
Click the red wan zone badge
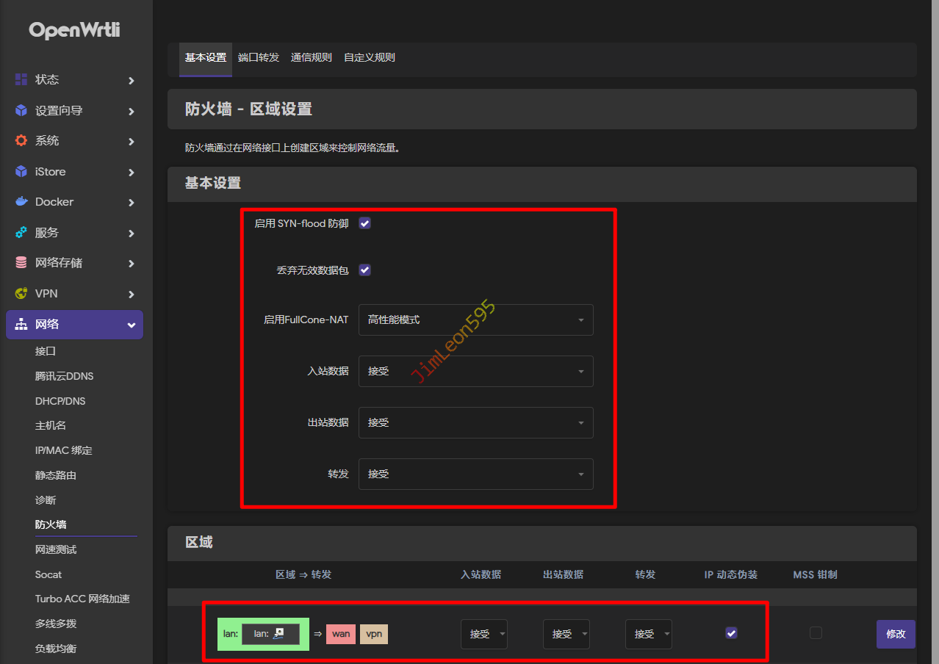pos(340,634)
